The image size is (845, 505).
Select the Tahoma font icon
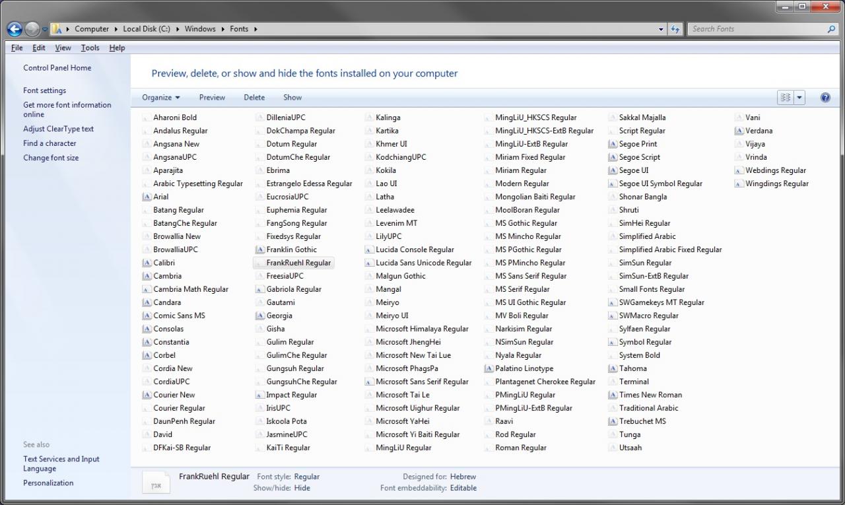613,368
